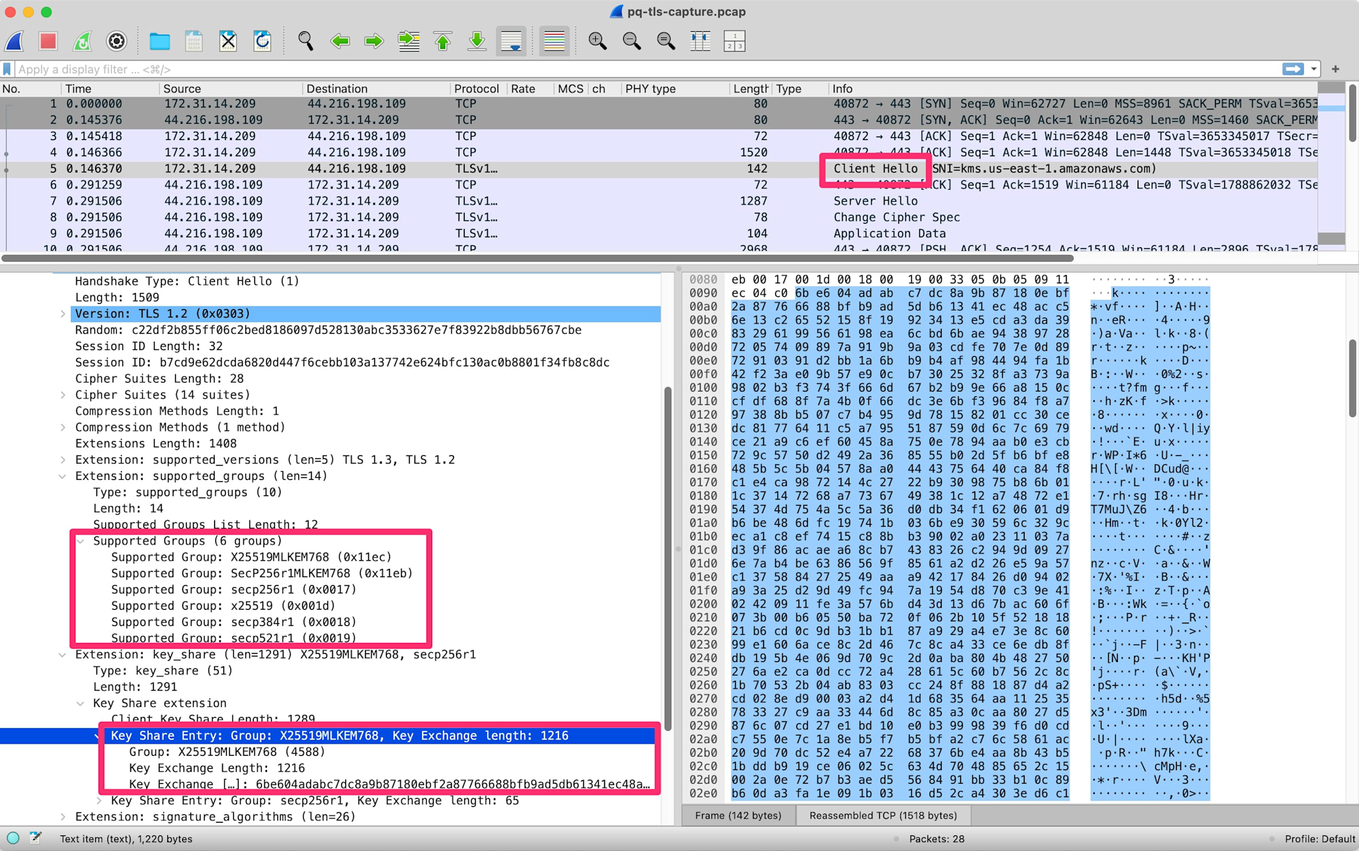The image size is (1359, 851).
Task: Sort packets by the Info column
Action: click(1072, 89)
